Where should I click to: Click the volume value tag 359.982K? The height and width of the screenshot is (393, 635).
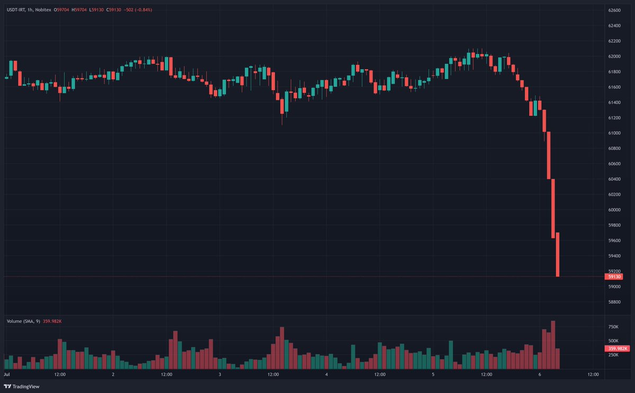click(617, 349)
